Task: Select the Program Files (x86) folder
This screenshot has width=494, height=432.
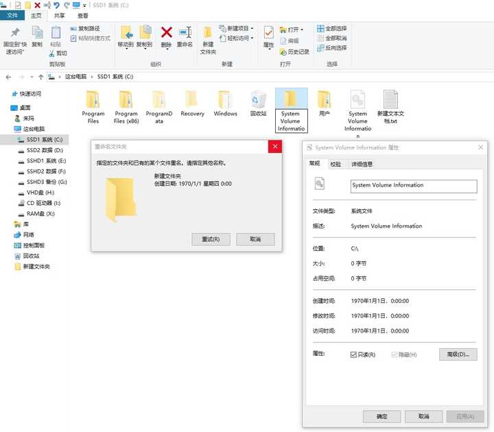Action: click(126, 108)
